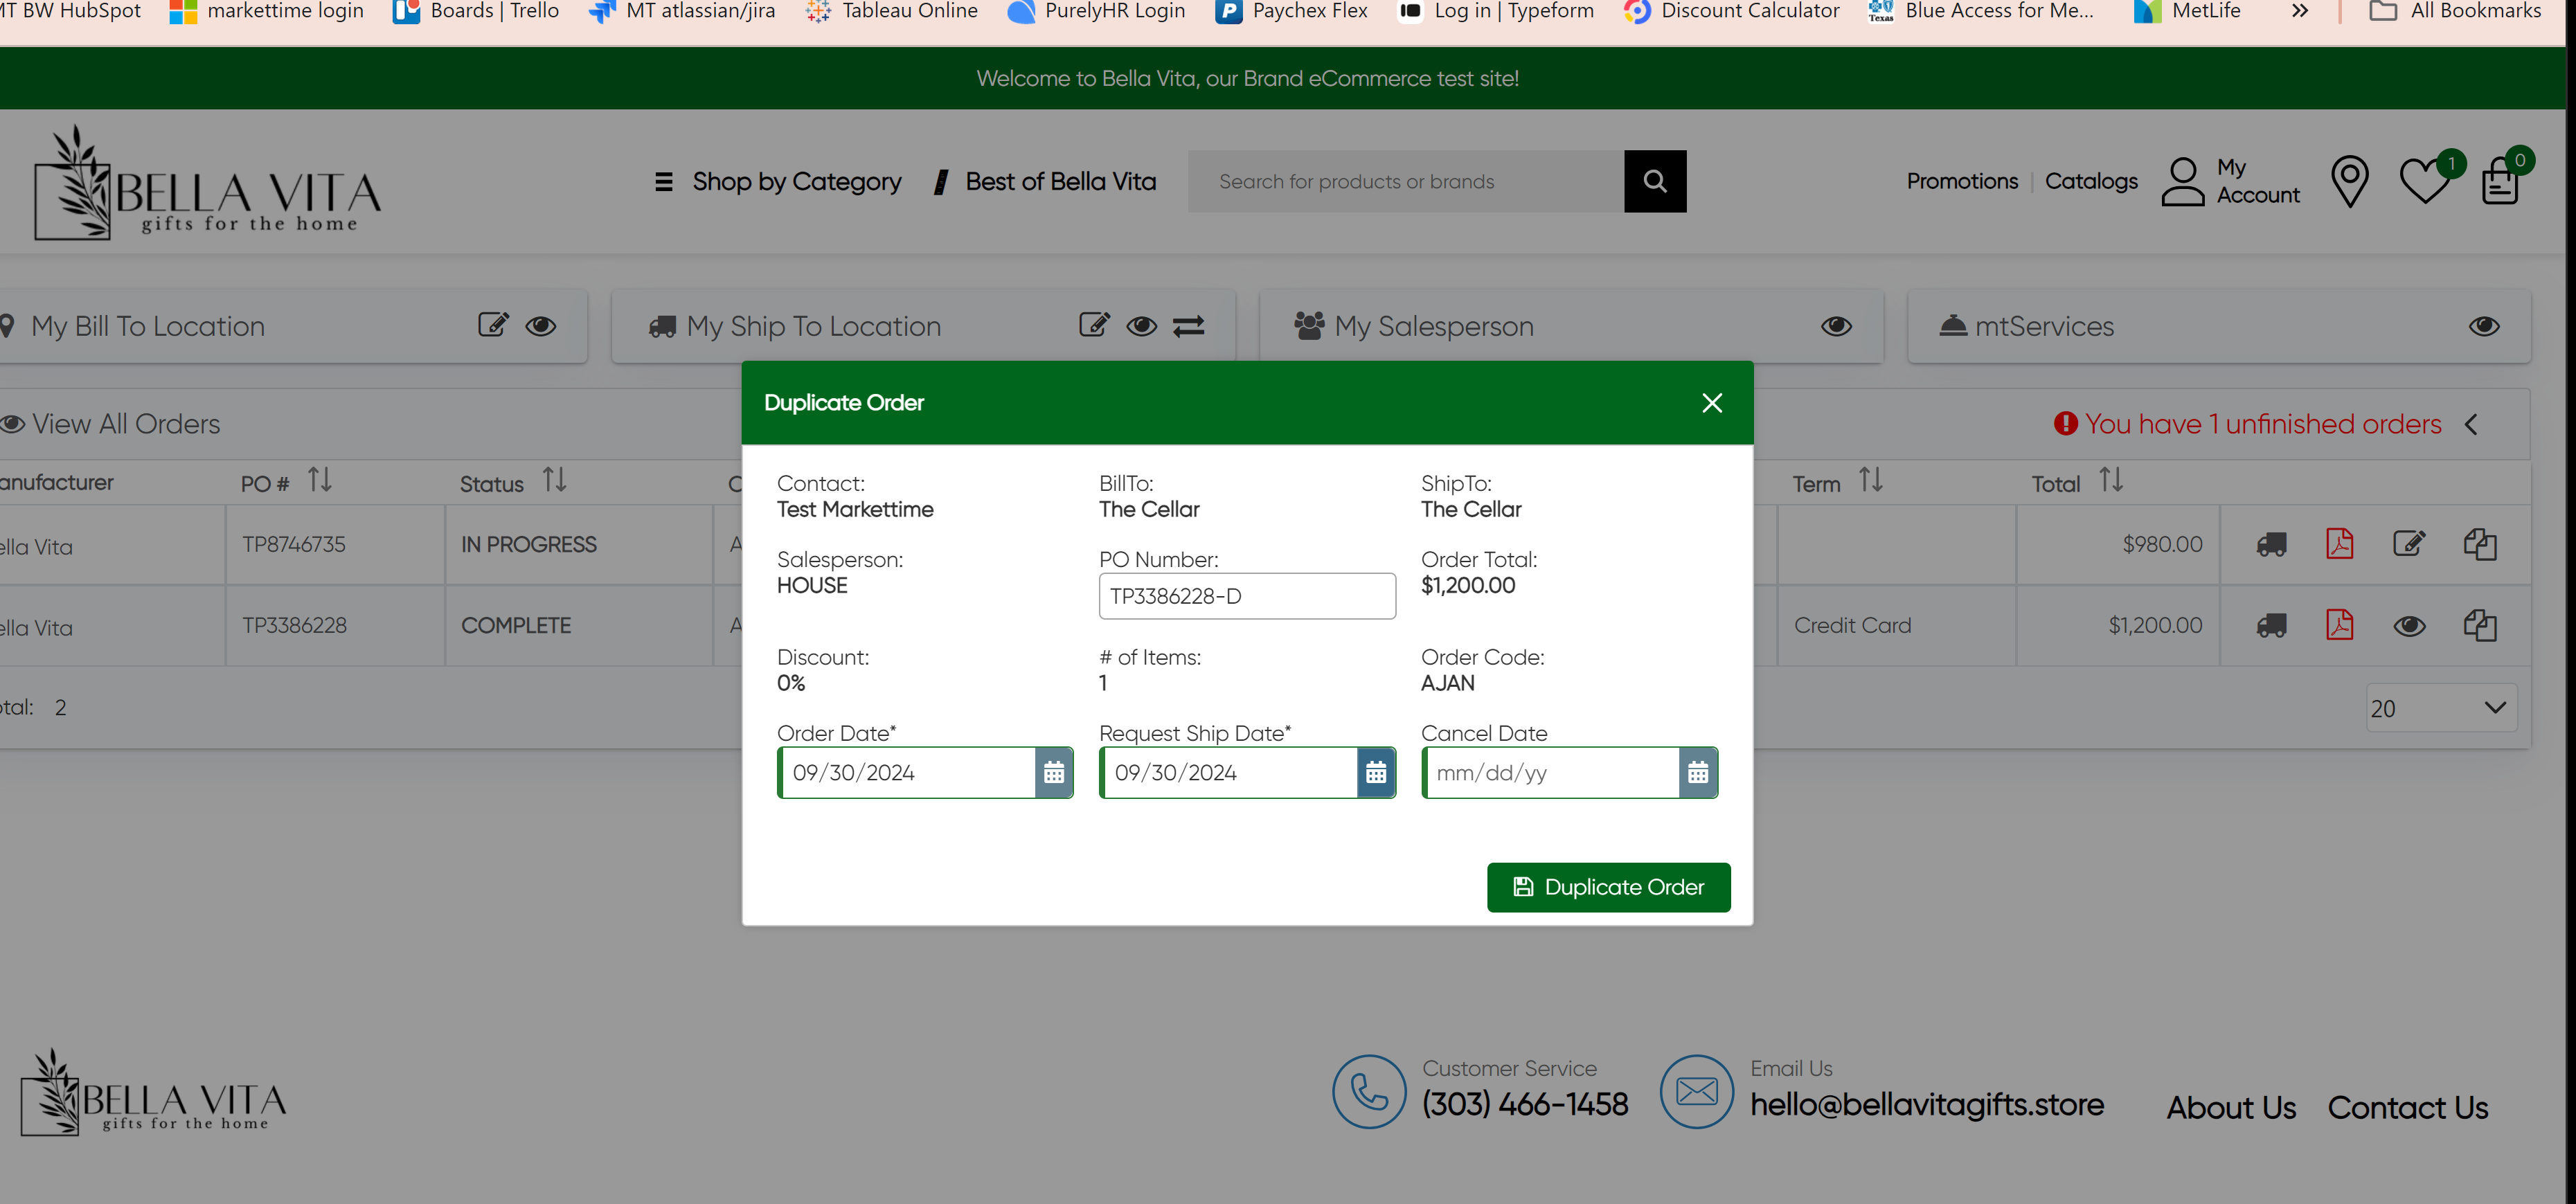Screen dimensions: 2576x1204
Task: Open Paychex Flex bookmark
Action: pyautogui.click(x=1292, y=11)
